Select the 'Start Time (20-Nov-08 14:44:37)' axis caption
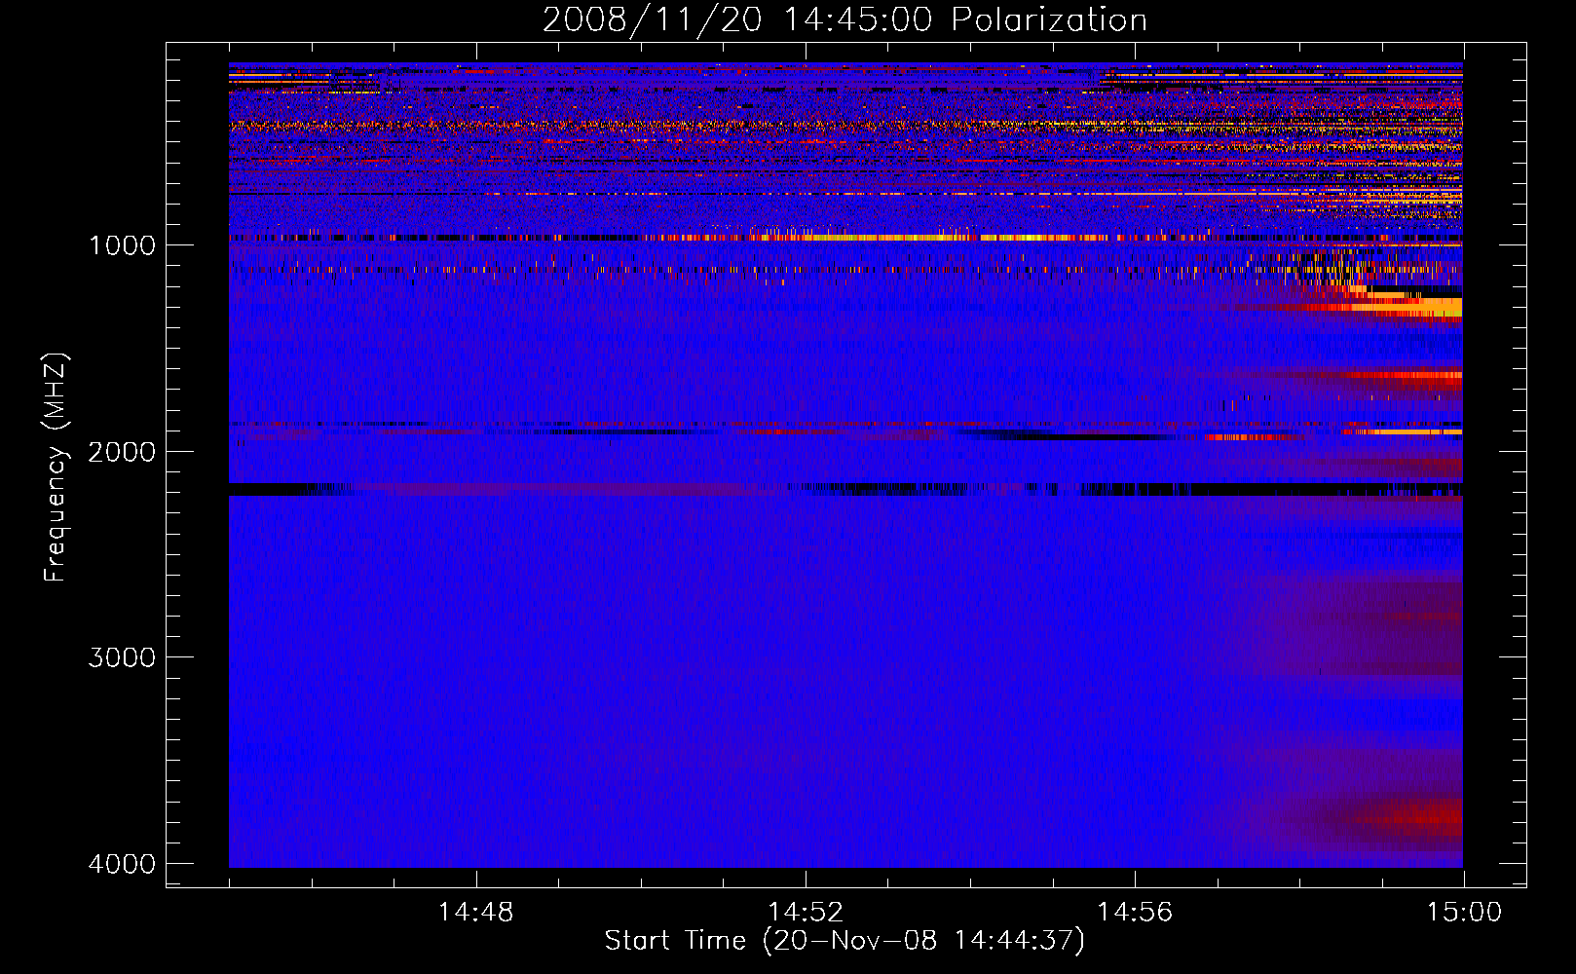The height and width of the screenshot is (974, 1576). 844,941
